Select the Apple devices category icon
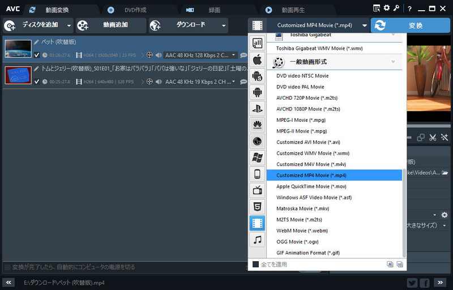The height and width of the screenshot is (290, 453). point(257,60)
